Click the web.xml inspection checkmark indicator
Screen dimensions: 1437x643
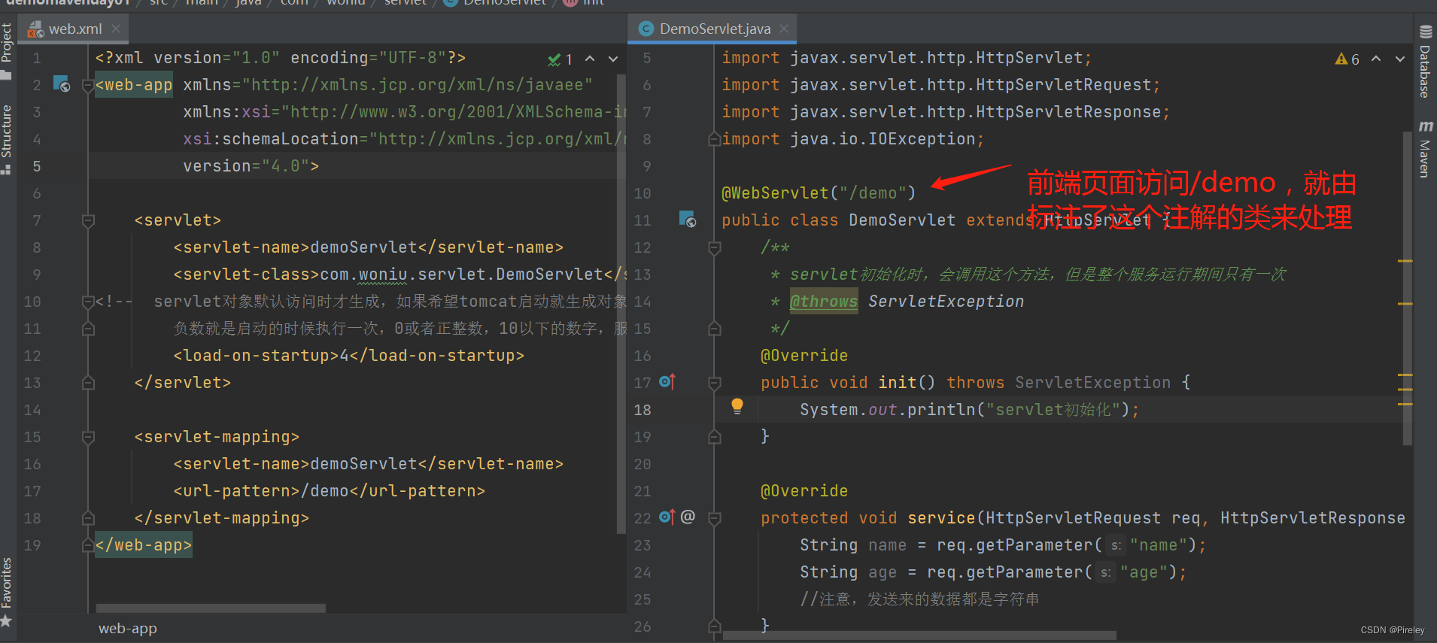pos(561,59)
